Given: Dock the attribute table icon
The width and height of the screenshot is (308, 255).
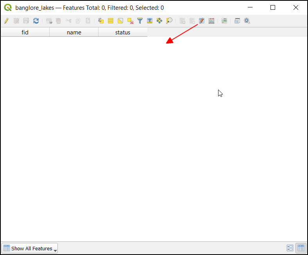Looking at the screenshot, I should (237, 21).
